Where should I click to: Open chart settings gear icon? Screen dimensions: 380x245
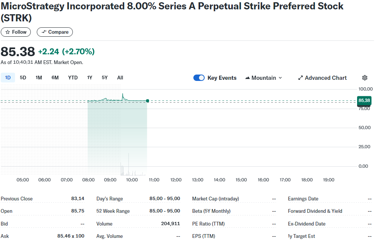365,78
